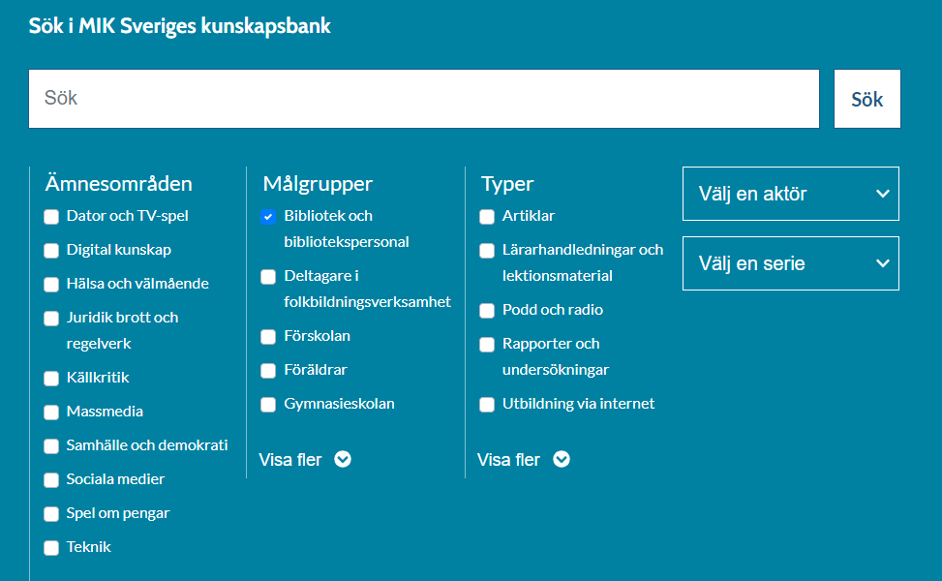Viewport: 942px width, 581px height.
Task: Open the Välj en aktör dropdown
Action: tap(791, 194)
